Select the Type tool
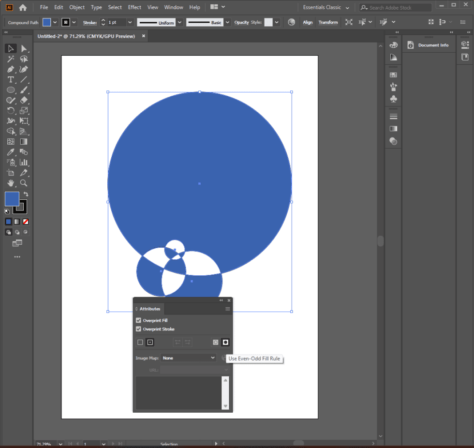The image size is (474, 448). pos(11,79)
